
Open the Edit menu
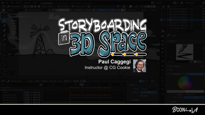(x=12, y=3)
